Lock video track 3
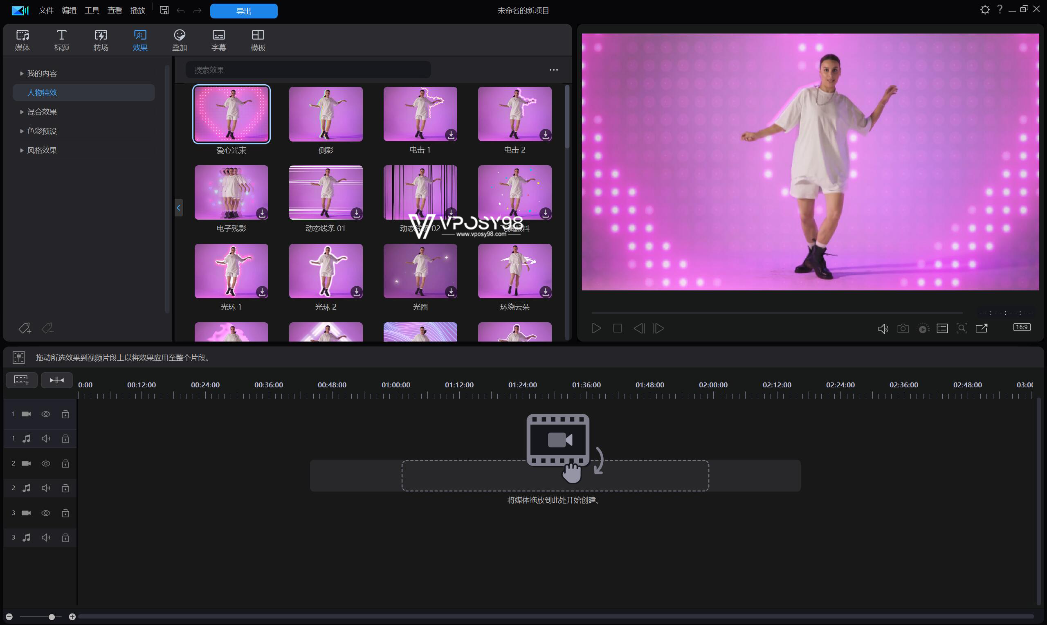Image resolution: width=1047 pixels, height=625 pixels. pyautogui.click(x=65, y=513)
